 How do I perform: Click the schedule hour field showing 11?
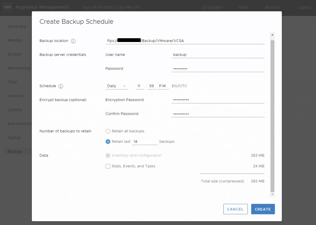pos(140,86)
